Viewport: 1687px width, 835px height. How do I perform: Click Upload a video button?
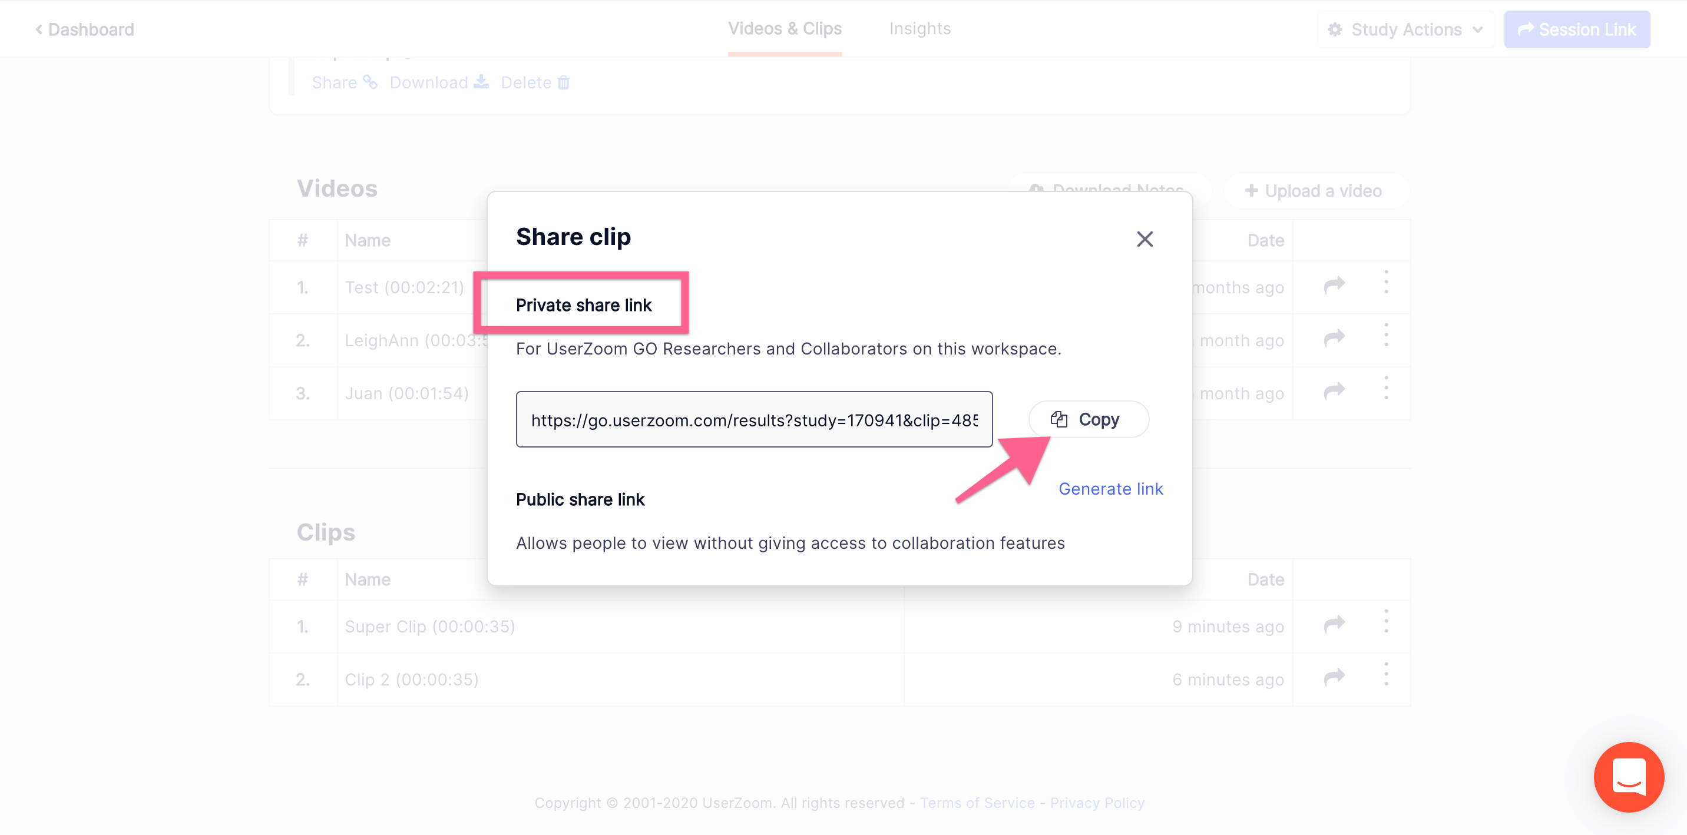pyautogui.click(x=1314, y=191)
